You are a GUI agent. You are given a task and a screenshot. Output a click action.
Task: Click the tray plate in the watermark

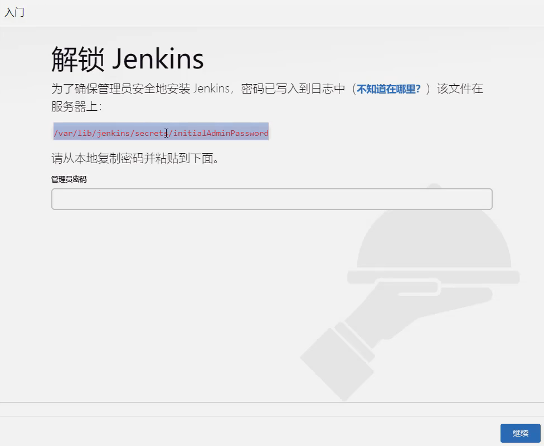[433, 277]
